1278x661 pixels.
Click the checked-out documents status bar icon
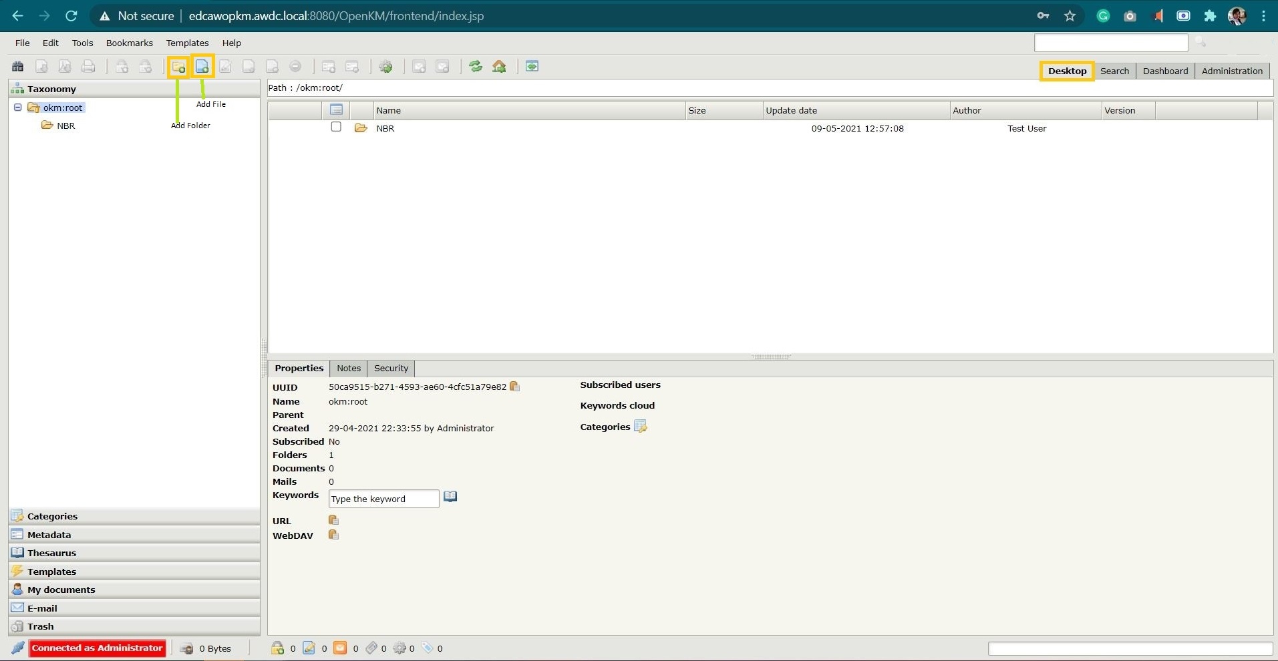point(309,648)
